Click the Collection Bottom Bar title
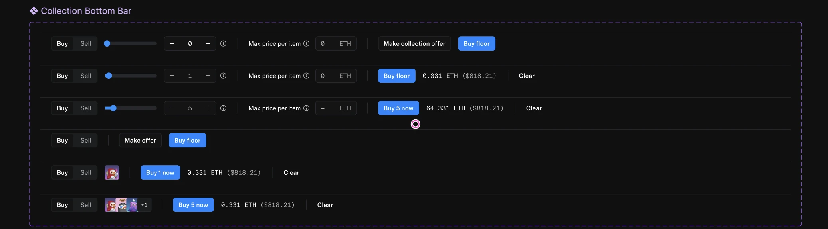The height and width of the screenshot is (229, 828). click(x=86, y=11)
